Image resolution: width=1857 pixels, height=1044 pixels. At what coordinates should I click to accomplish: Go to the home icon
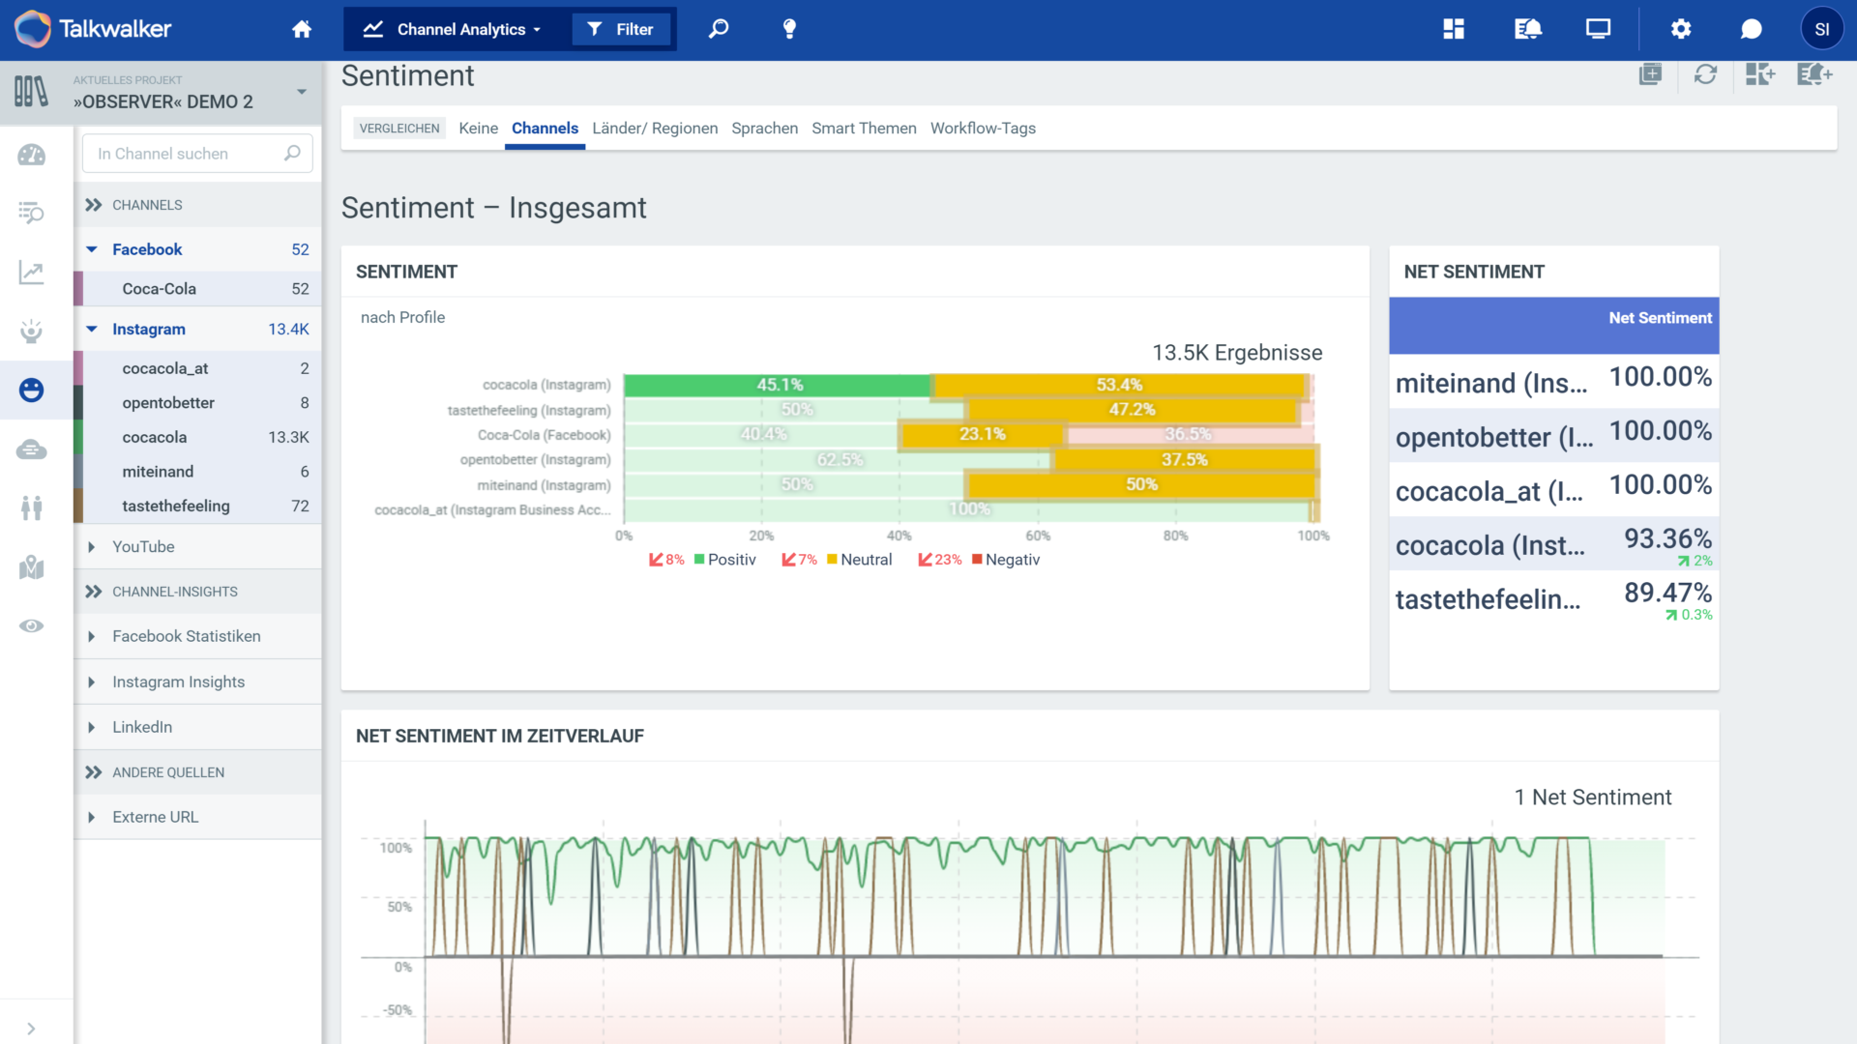click(x=302, y=29)
